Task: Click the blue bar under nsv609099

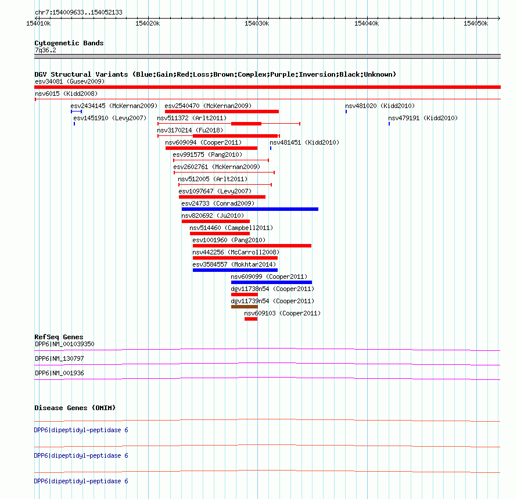Action: tap(271, 282)
